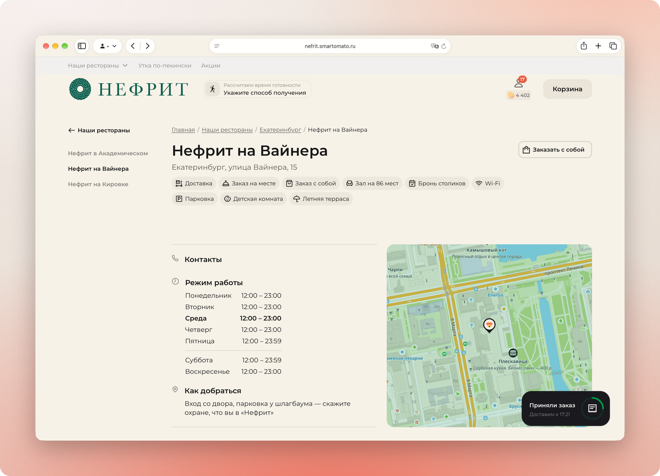Click the Wi-Fi chip
Viewport: 660px width, 476px height.
tap(488, 184)
